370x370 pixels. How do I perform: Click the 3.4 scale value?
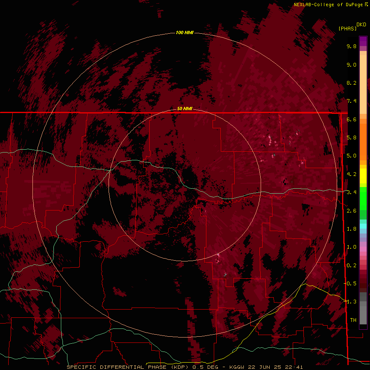[x=351, y=192]
